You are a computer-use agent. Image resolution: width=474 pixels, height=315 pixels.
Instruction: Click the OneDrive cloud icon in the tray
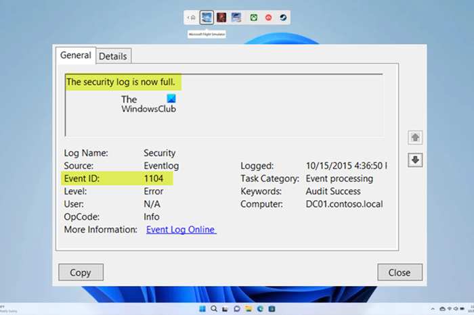pos(442,309)
